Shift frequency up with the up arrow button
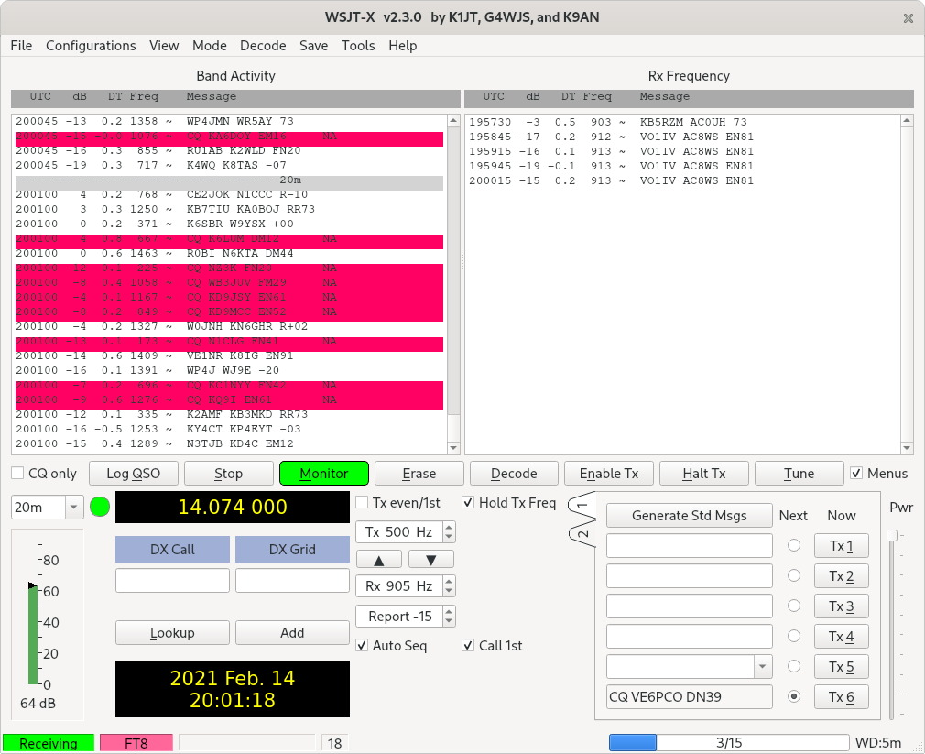925x754 pixels. [379, 559]
